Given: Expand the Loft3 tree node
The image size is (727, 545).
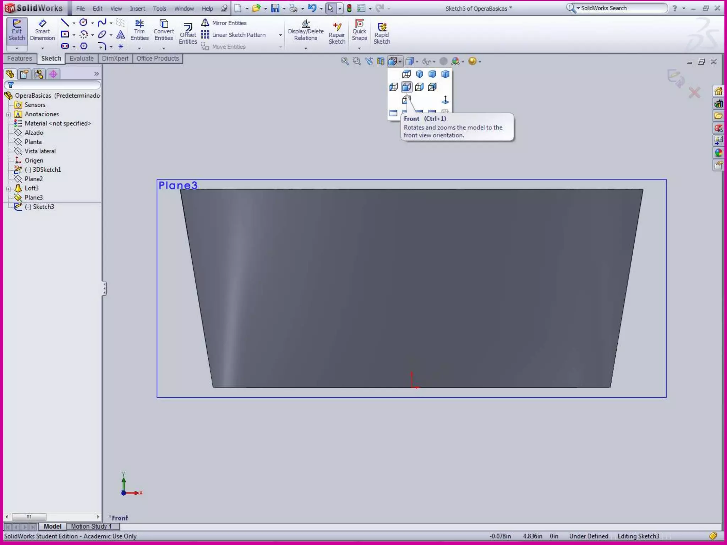Looking at the screenshot, I should point(9,188).
